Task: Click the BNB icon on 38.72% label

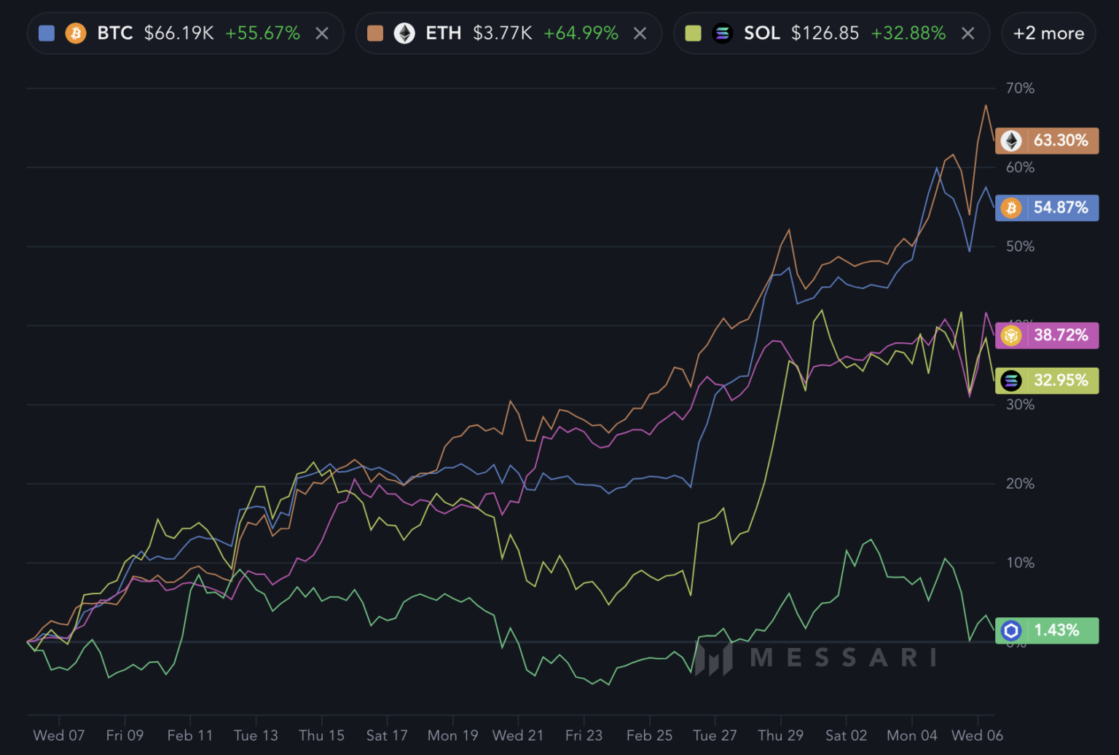Action: click(x=1011, y=336)
